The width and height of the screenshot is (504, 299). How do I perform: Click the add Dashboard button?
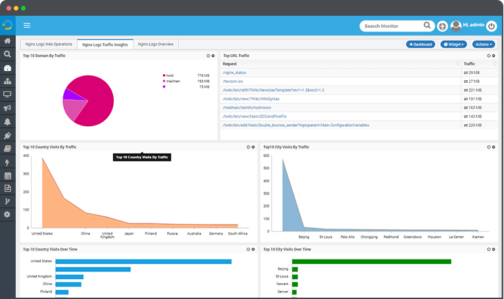(x=420, y=44)
